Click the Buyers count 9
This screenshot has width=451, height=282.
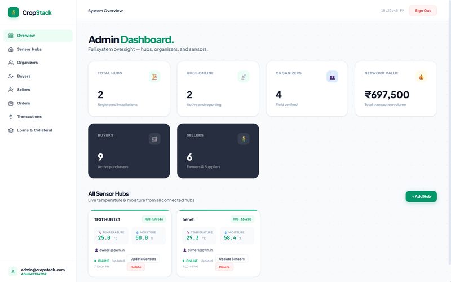[100, 157]
